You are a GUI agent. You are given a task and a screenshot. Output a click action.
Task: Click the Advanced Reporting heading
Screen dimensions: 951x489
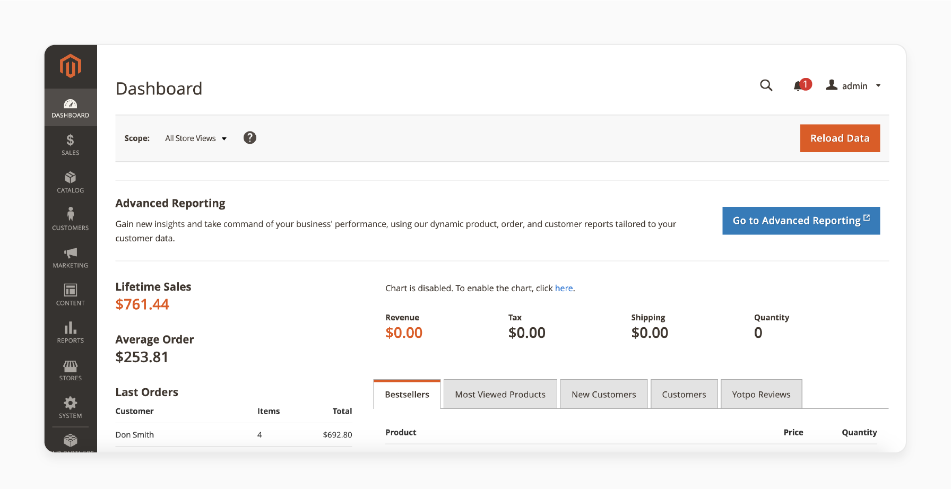tap(170, 203)
